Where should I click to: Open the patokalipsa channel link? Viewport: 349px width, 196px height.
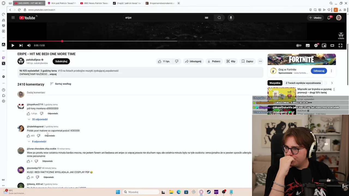click(33, 60)
